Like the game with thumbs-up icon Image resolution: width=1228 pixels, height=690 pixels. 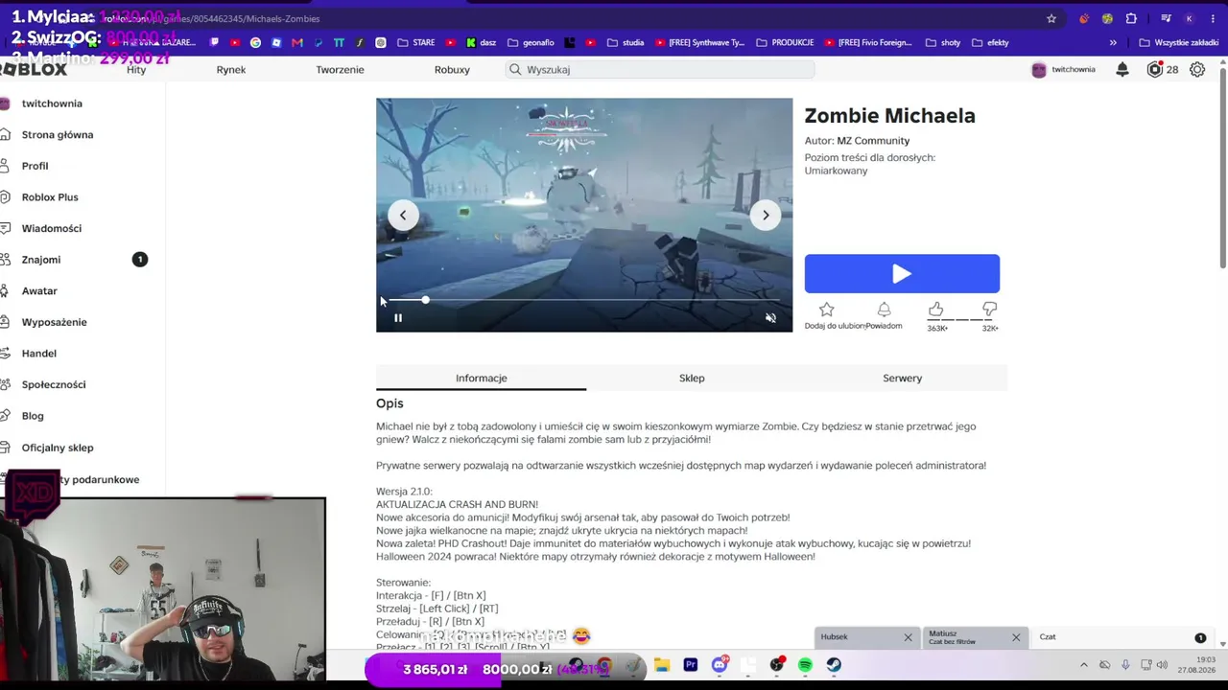pyautogui.click(x=935, y=309)
